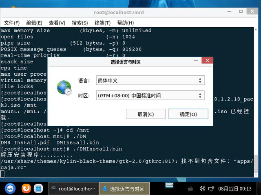Click the window switcher icon above taskbar
The image size is (261, 195).
point(169,185)
